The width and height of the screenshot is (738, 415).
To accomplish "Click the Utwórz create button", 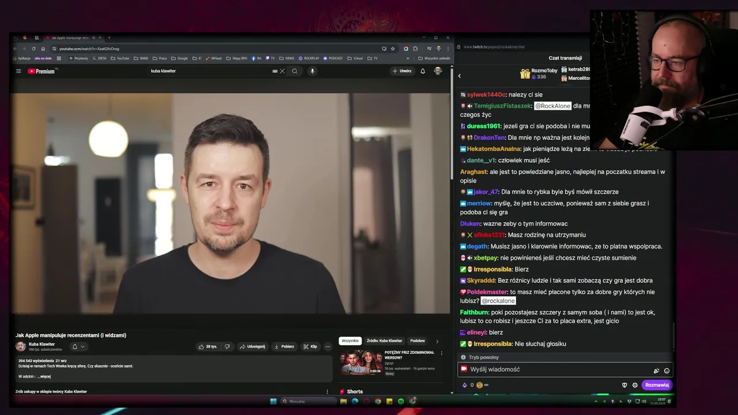I will click(402, 71).
